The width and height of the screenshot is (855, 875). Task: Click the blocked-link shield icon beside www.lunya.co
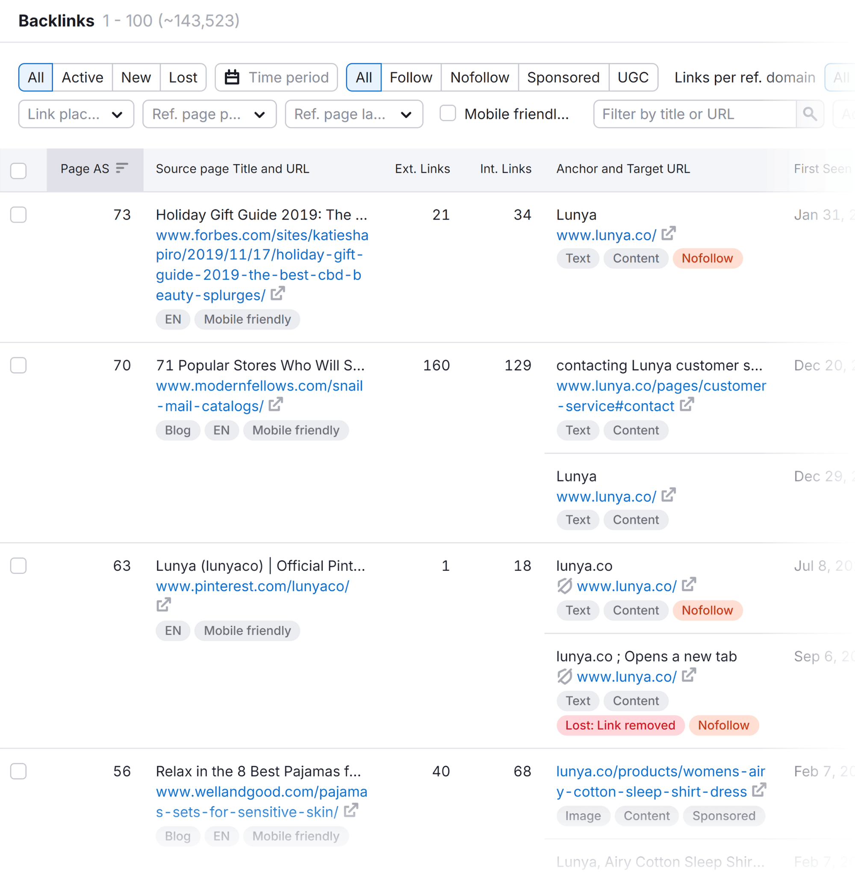564,586
